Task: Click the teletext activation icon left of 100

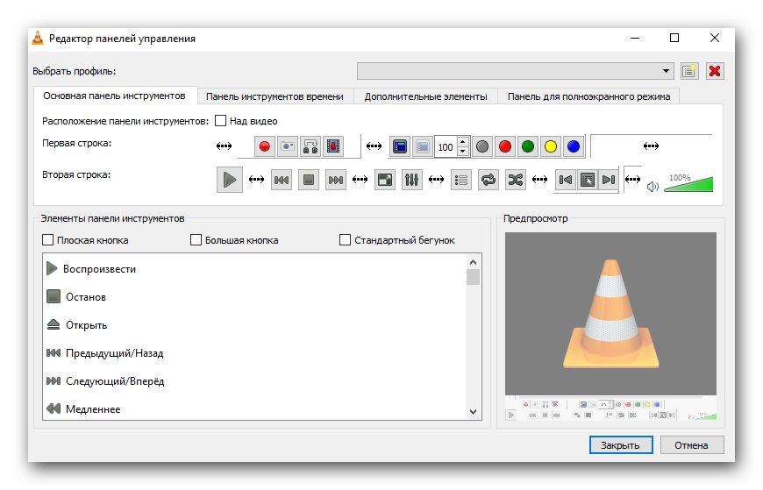Action: pos(400,146)
